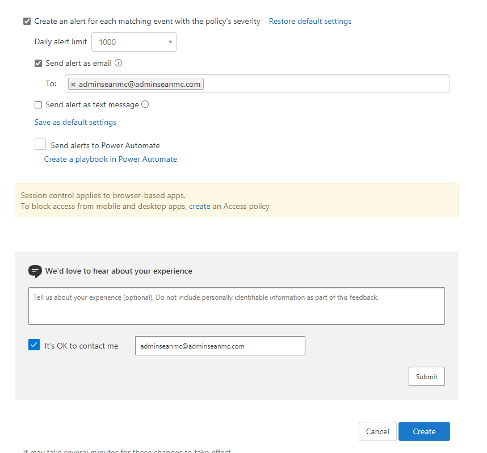Enable Send alert as text message
The width and height of the screenshot is (487, 453).
pyautogui.click(x=38, y=105)
